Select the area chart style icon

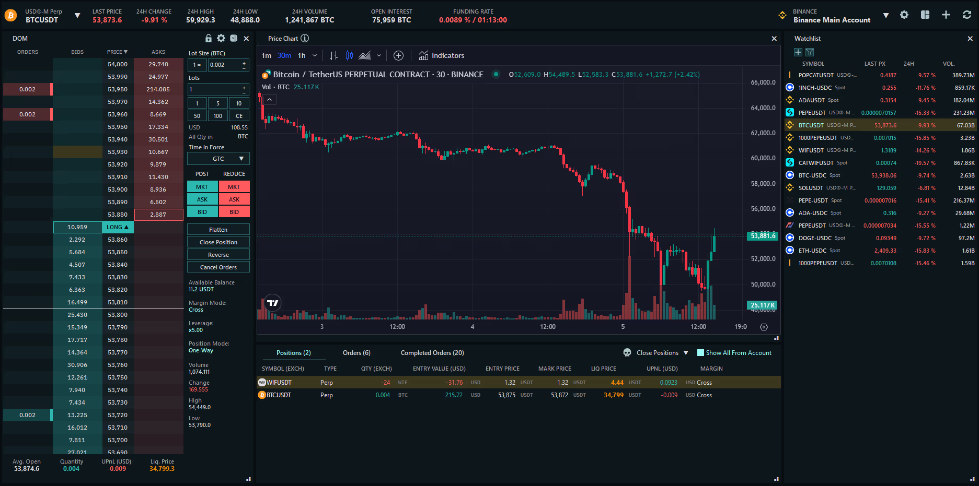[x=365, y=55]
